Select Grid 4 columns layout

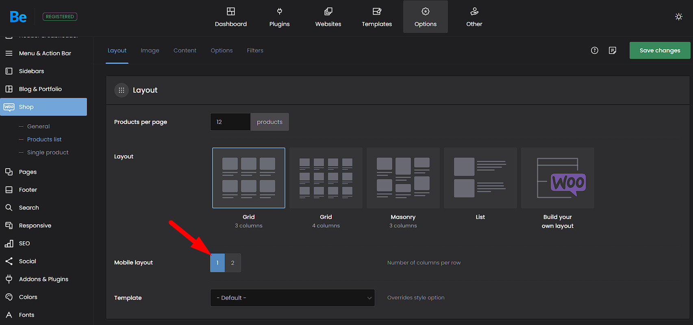click(326, 178)
